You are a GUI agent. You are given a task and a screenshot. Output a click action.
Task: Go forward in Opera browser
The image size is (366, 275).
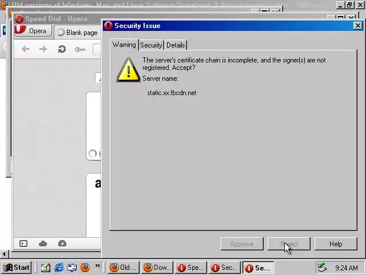pyautogui.click(x=43, y=49)
